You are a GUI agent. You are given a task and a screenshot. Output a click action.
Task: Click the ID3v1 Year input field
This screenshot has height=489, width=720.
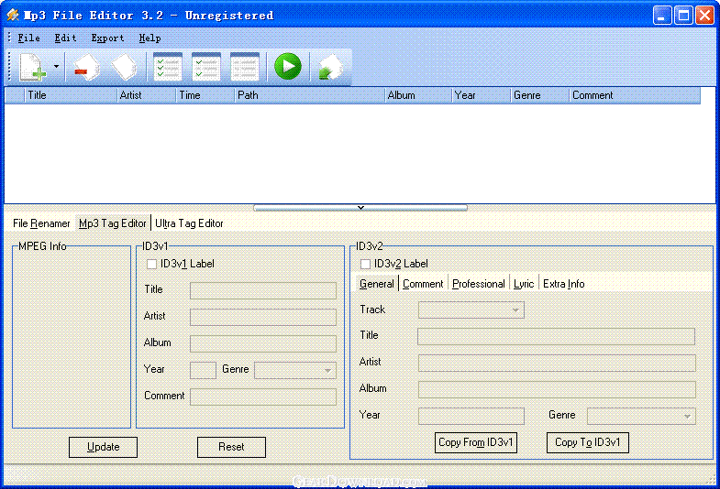coord(203,370)
